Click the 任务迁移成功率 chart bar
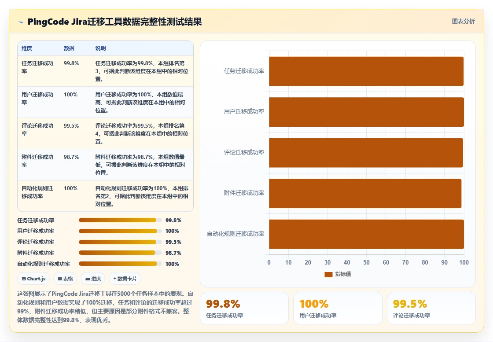 coord(366,71)
